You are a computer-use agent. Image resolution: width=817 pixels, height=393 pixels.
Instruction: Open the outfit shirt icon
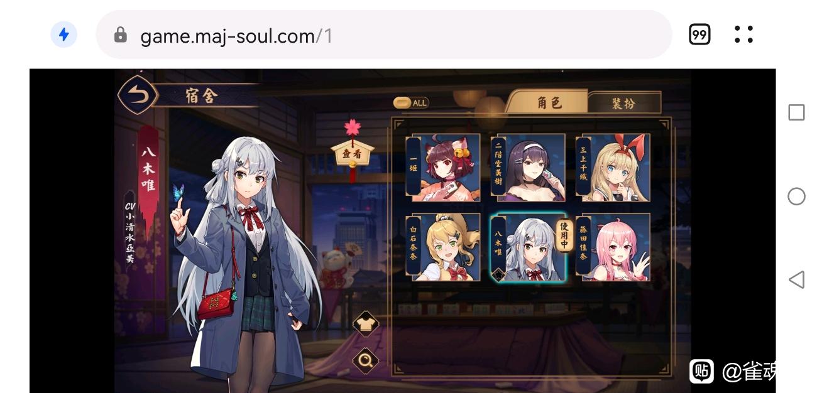point(366,324)
